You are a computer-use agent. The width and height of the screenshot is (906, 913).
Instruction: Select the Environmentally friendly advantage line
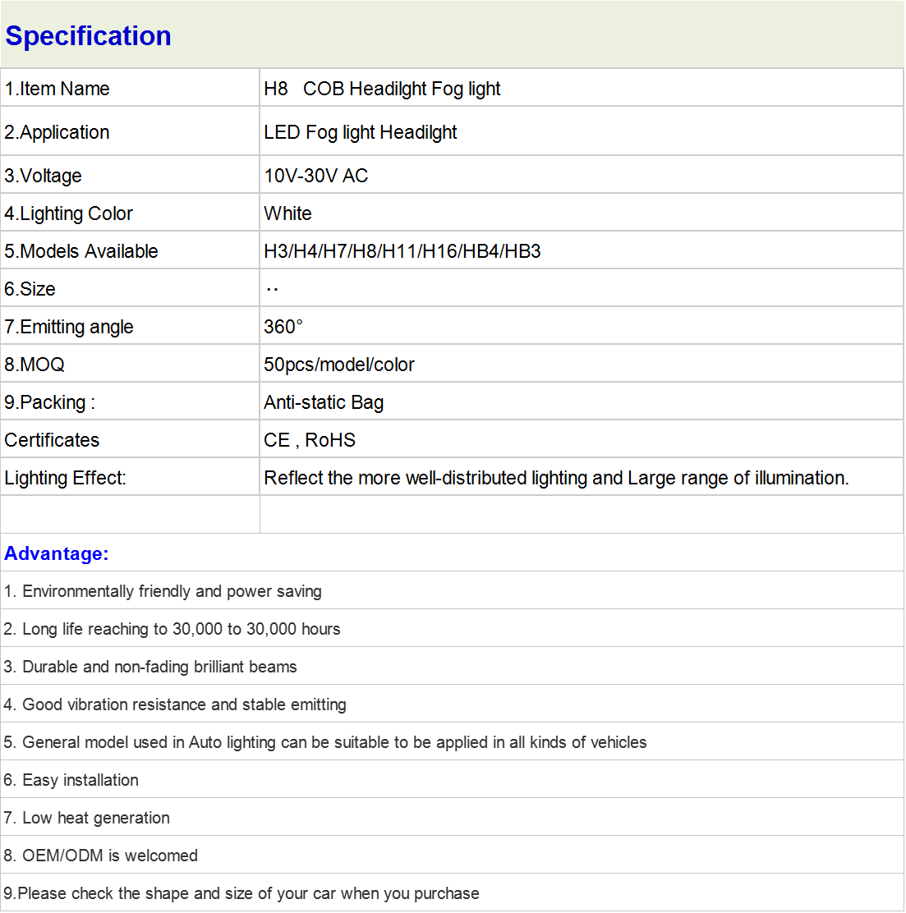(452, 591)
